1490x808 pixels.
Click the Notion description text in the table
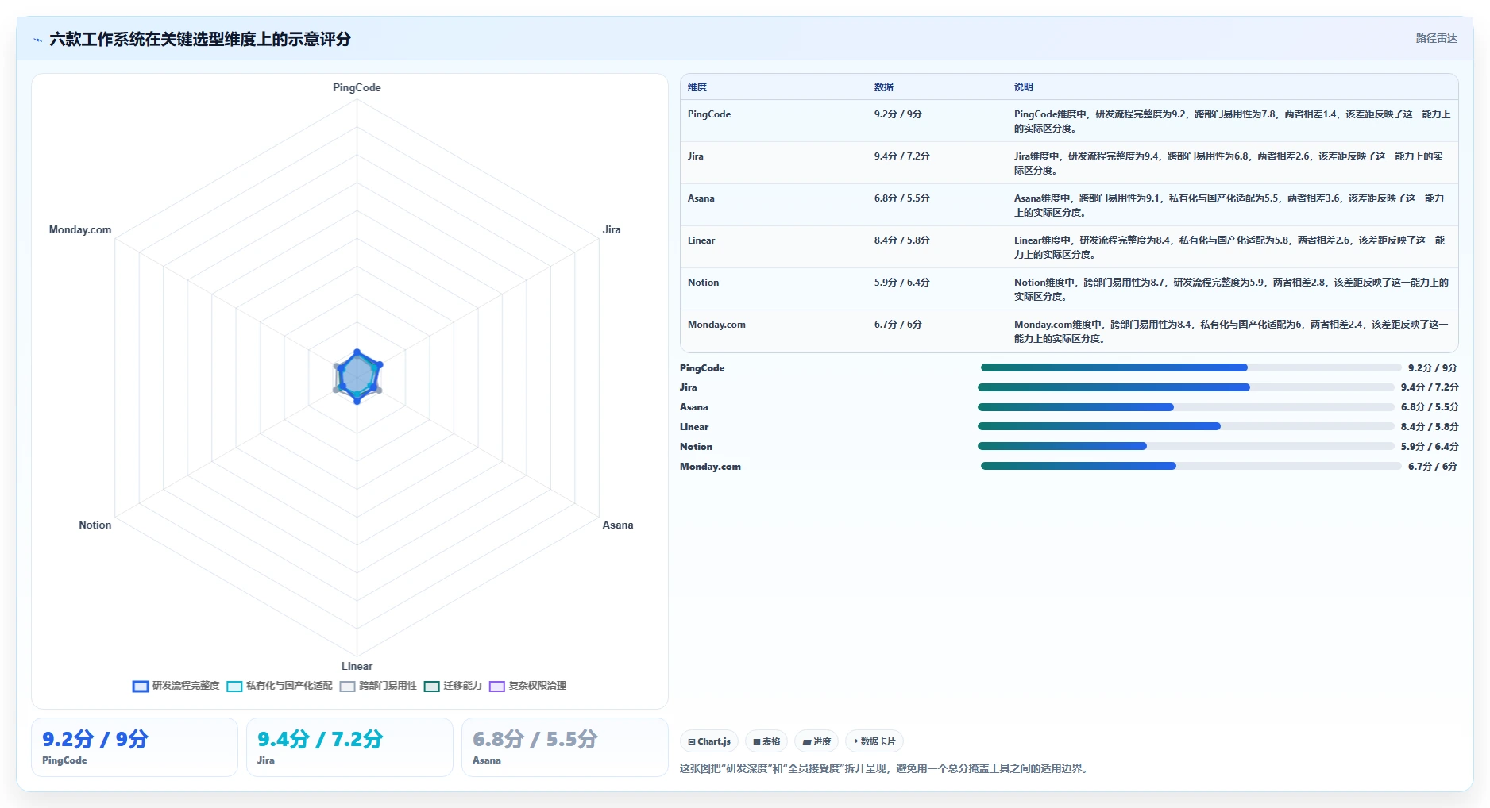coord(1231,290)
